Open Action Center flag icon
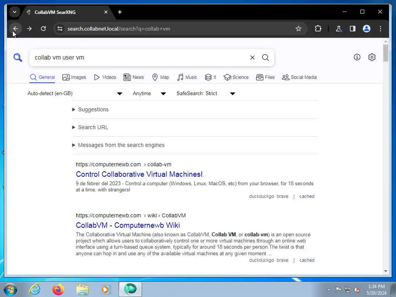Viewport: 396px width, 297px height. (x=338, y=290)
